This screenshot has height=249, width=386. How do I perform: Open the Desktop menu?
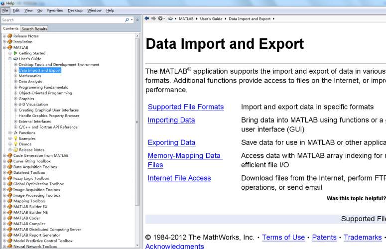(75, 10)
